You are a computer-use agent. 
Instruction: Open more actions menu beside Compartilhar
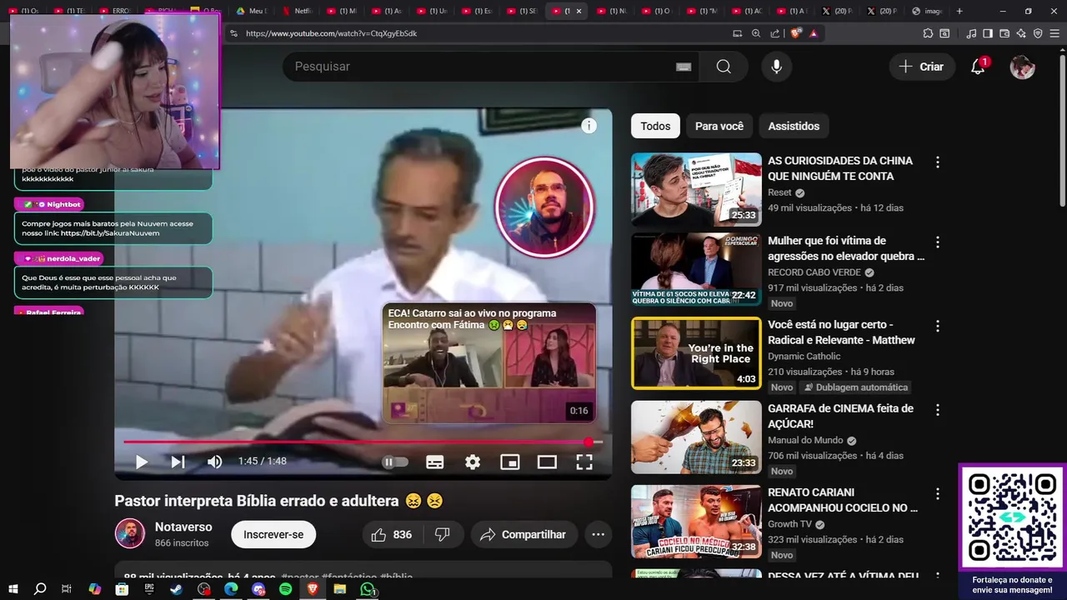(x=598, y=534)
